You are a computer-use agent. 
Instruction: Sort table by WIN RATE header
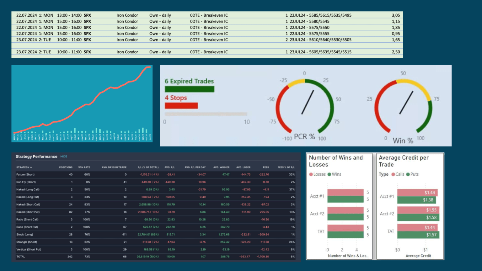tap(84, 167)
